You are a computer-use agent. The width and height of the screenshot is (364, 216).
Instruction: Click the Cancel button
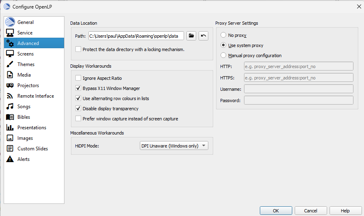[310, 211]
